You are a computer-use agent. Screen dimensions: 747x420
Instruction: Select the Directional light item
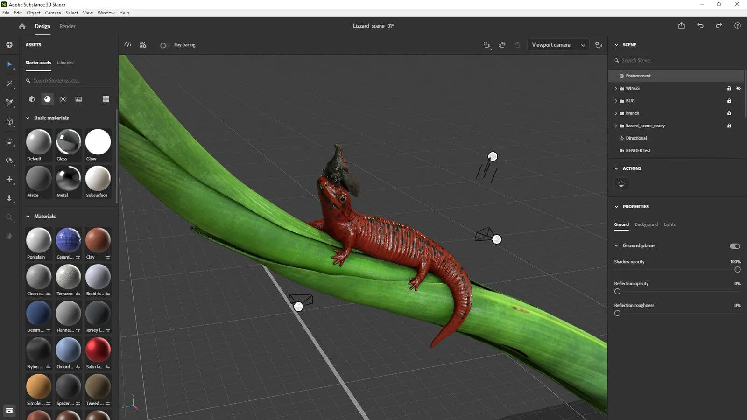coord(676,138)
